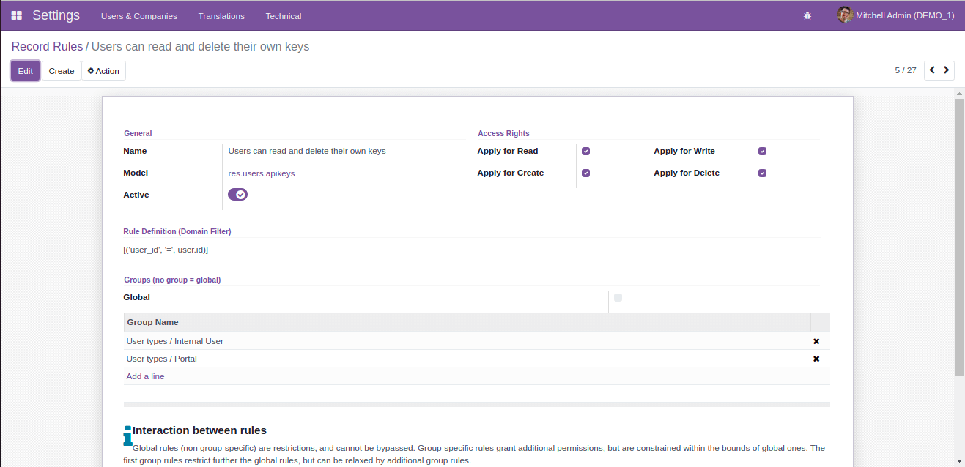Click the Access Rights section title
Viewport: 965px width, 467px height.
503,133
